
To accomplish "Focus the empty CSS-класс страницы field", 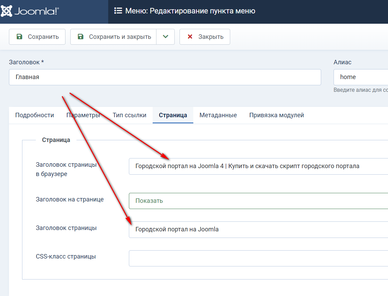I will pyautogui.click(x=258, y=258).
